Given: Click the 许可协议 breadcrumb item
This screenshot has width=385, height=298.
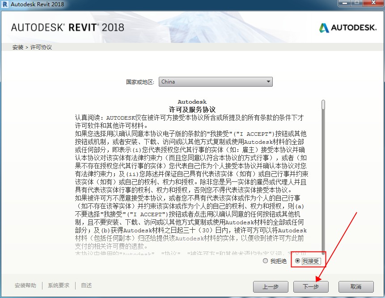Looking at the screenshot, I should tap(41, 47).
